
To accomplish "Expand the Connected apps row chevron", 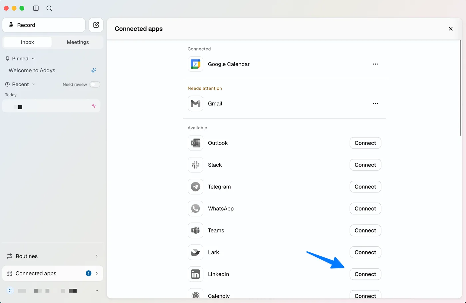I will tap(97, 273).
